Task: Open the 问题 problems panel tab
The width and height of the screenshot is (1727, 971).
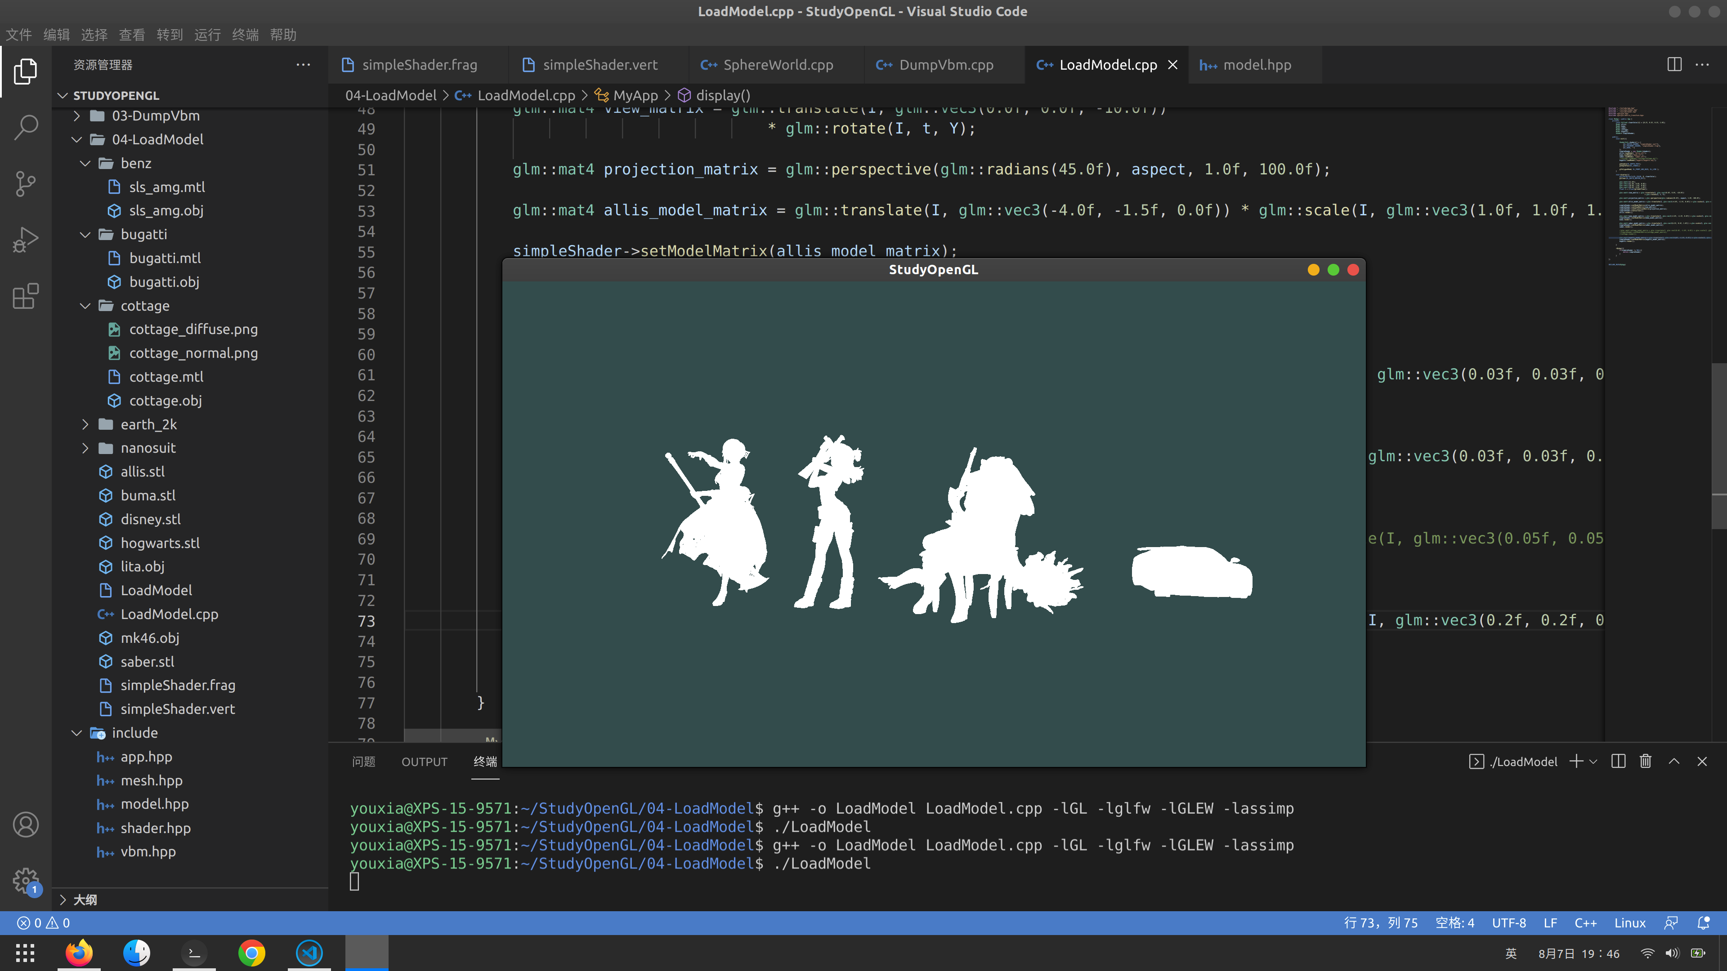Action: [x=363, y=762]
